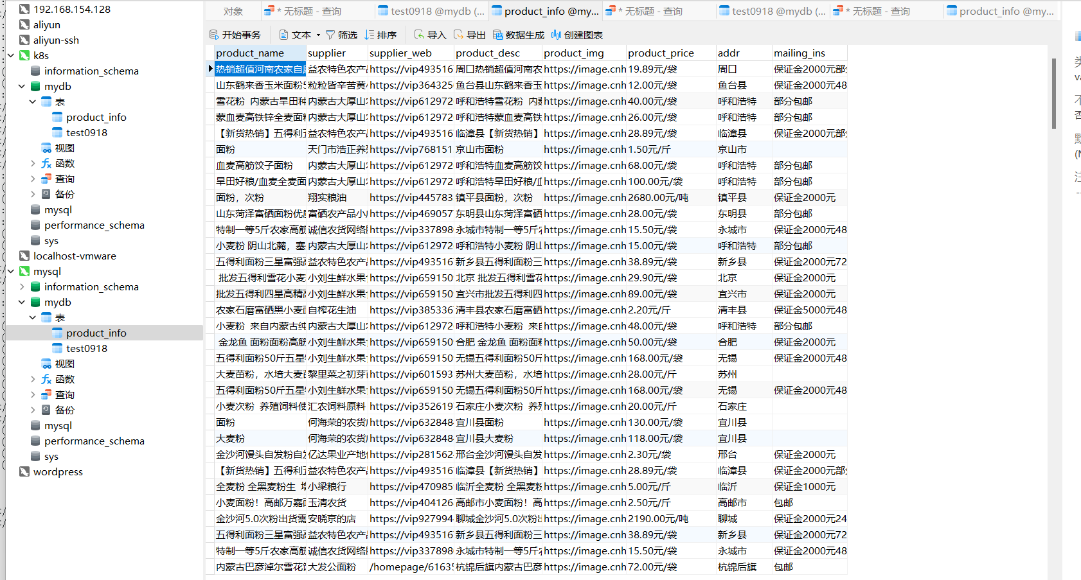The height and width of the screenshot is (580, 1081).
Task: Switch to the last product_info @my... tab
Action: [x=1001, y=11]
